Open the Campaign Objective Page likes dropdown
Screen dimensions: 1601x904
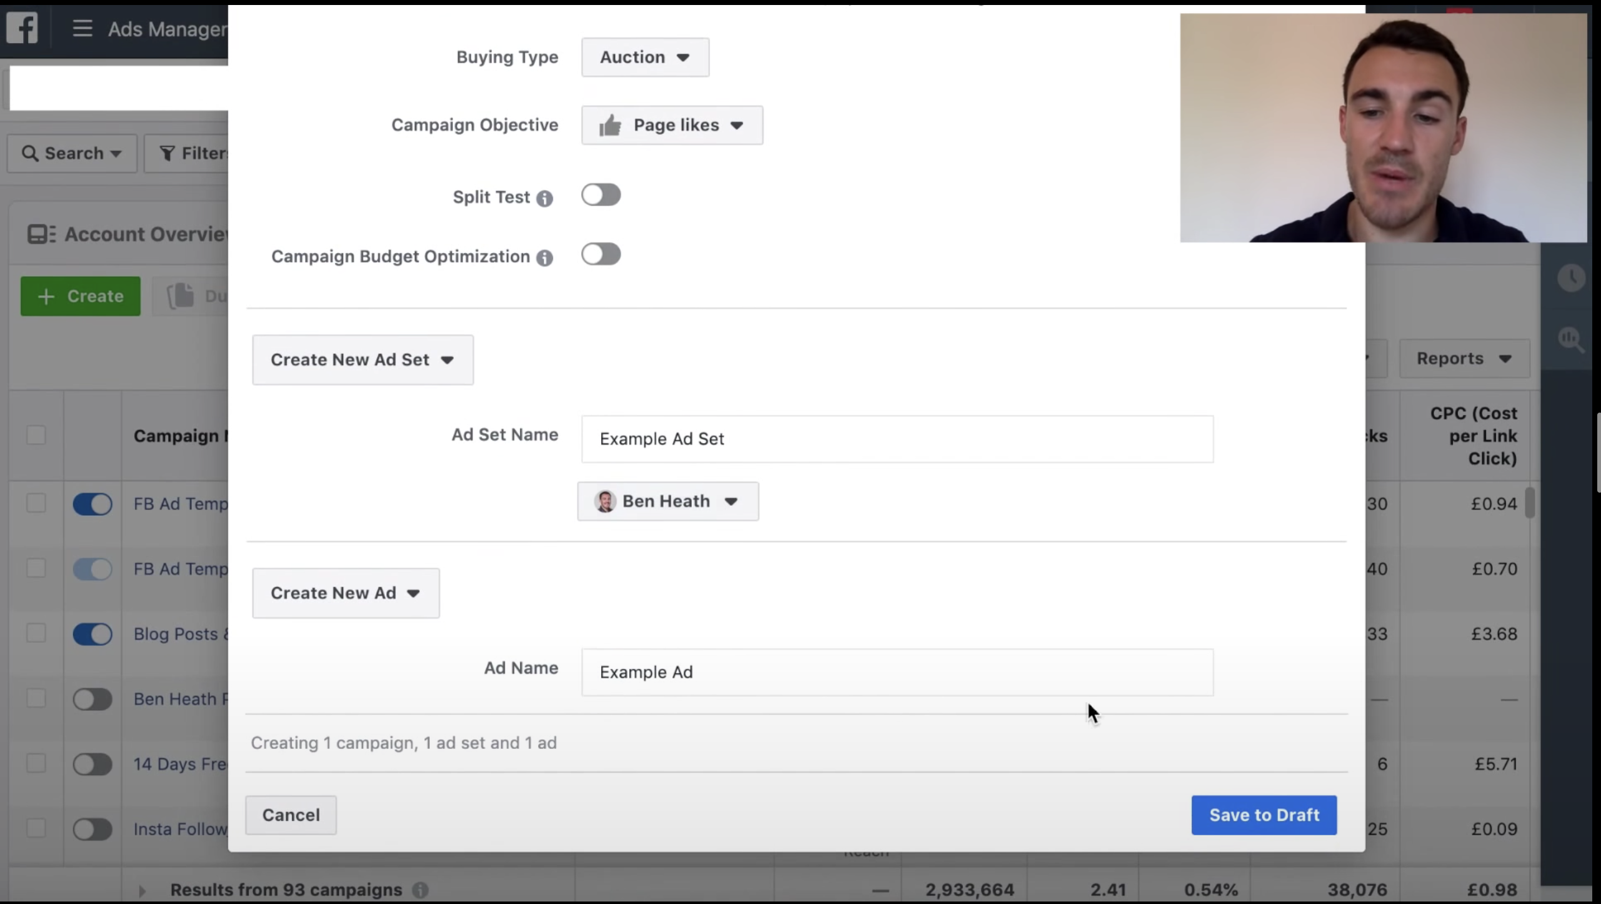[672, 125]
